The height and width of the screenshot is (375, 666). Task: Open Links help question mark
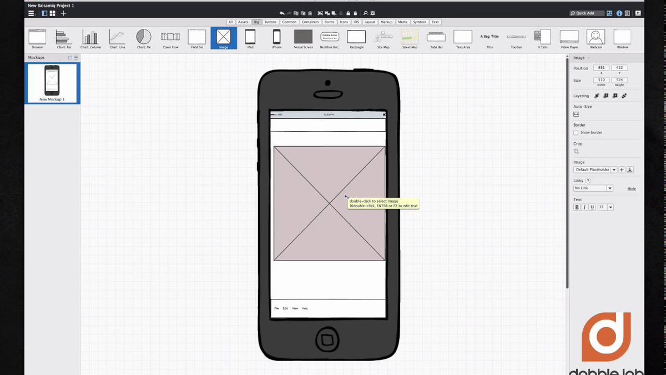(x=588, y=181)
